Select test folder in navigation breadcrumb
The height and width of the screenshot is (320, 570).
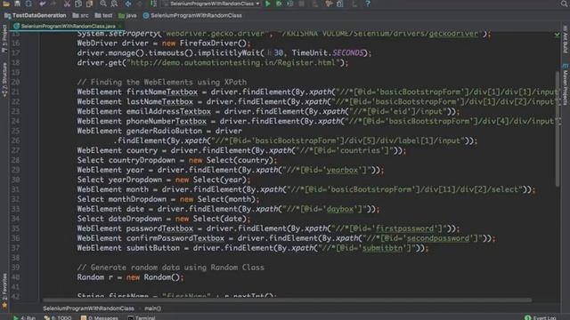click(103, 16)
